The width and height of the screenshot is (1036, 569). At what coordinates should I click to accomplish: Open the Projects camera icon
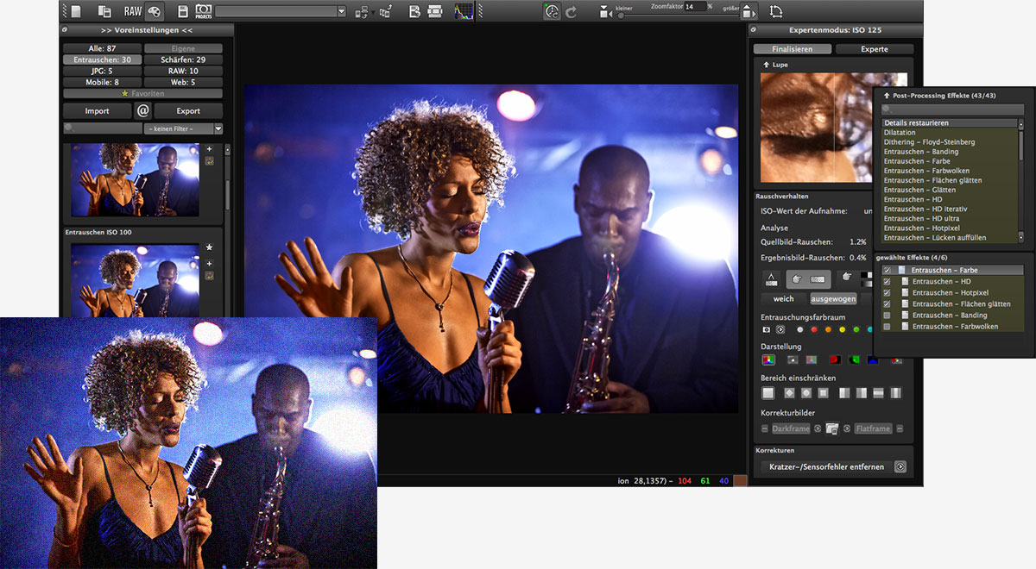204,11
